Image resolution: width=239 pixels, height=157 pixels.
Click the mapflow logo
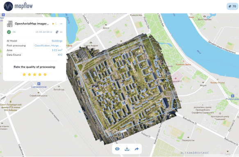point(18,6)
